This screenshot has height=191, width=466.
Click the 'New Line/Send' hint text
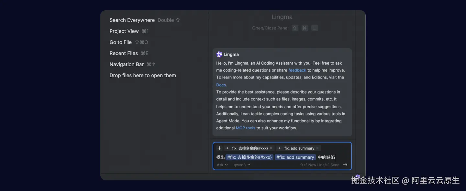point(320,165)
